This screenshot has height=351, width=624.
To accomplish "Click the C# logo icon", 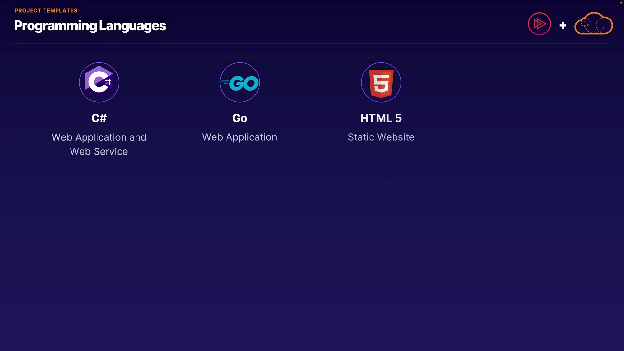I will click(x=99, y=82).
